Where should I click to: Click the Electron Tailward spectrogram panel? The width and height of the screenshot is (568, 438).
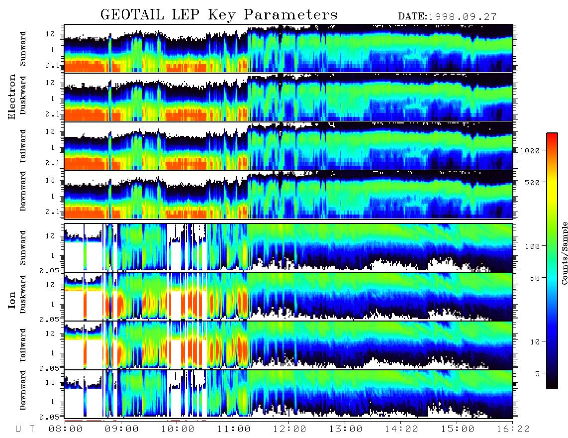[288, 146]
